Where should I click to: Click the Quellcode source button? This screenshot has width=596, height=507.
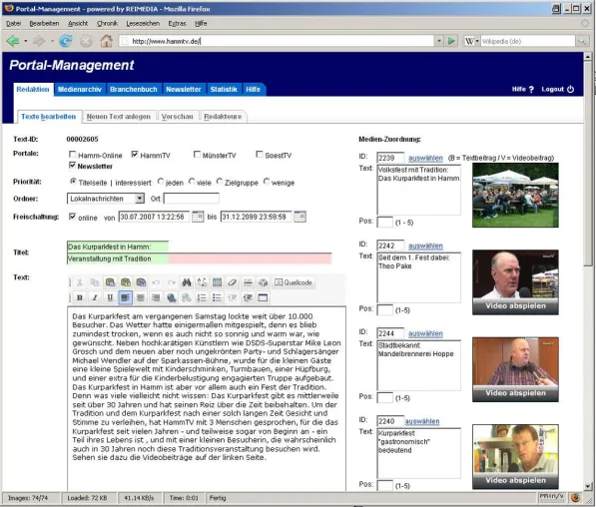pyautogui.click(x=294, y=282)
